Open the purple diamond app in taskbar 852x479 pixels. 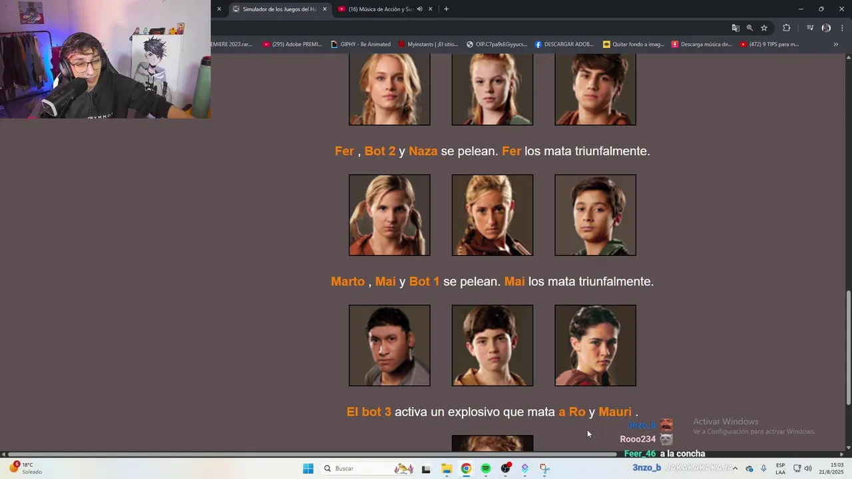[525, 468]
